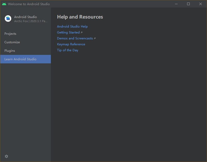Maximize the Welcome window
207x162 pixels.
(x=188, y=4)
